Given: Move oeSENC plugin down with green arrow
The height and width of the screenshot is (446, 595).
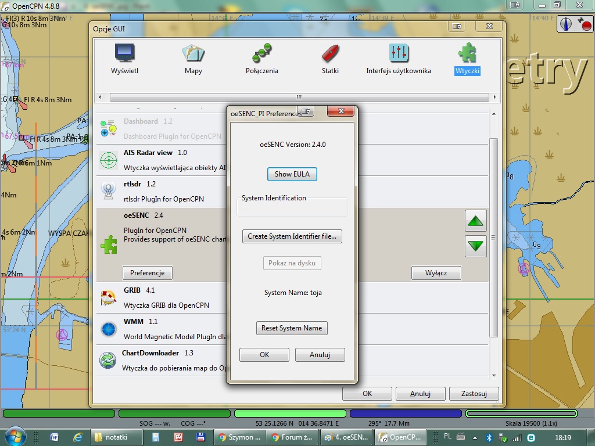Looking at the screenshot, I should [475, 246].
